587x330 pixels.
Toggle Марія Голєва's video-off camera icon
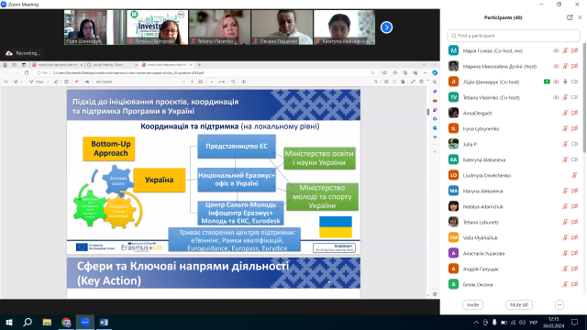(575, 51)
